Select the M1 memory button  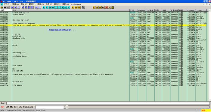(x=3, y=107)
